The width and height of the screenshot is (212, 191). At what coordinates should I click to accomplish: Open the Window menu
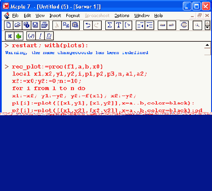[142, 16]
